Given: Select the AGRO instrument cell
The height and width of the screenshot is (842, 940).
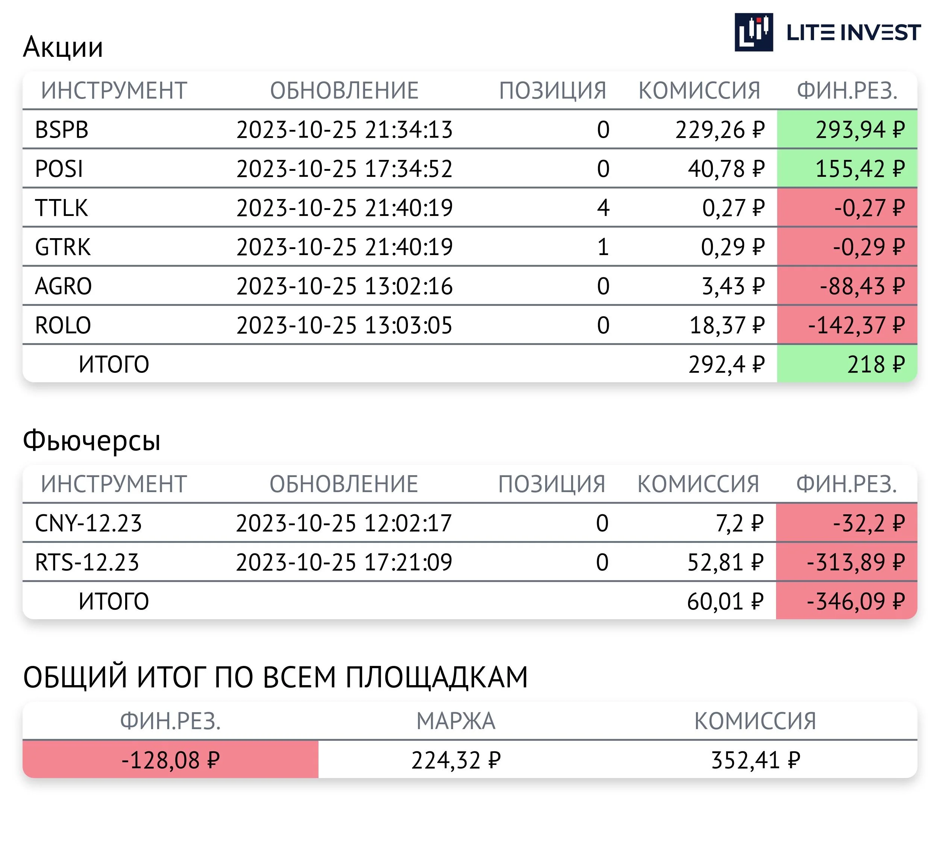Looking at the screenshot, I should 63,286.
